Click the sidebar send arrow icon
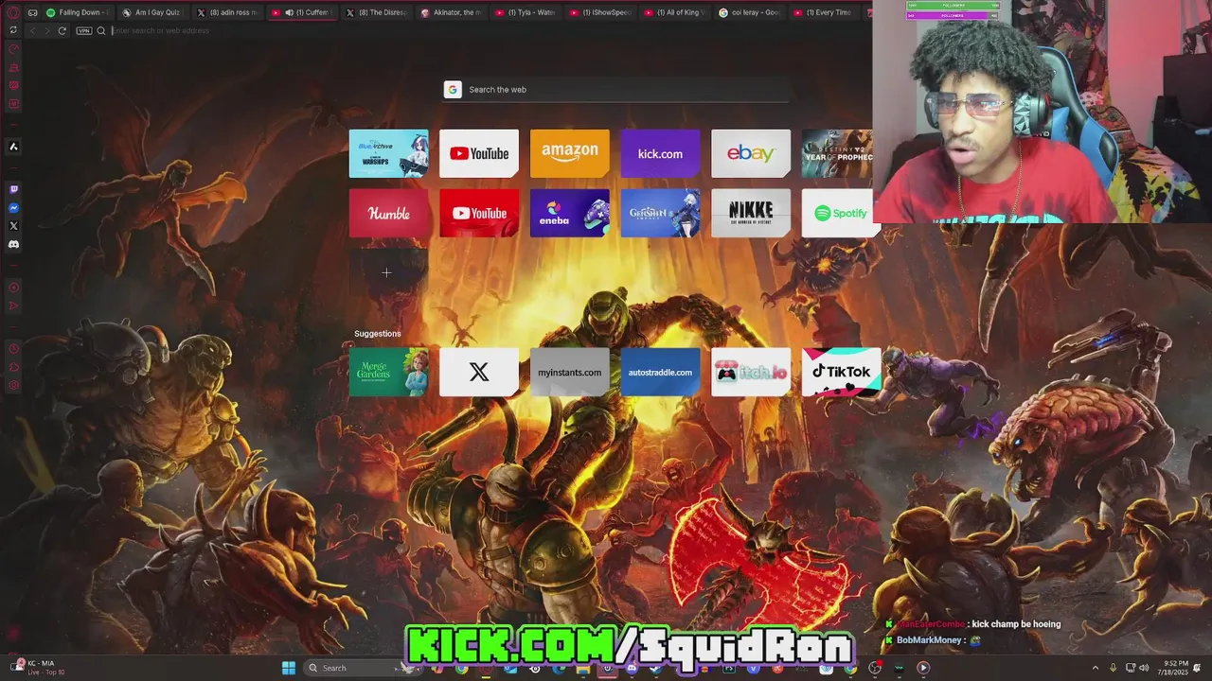This screenshot has width=1212, height=681. click(x=13, y=306)
